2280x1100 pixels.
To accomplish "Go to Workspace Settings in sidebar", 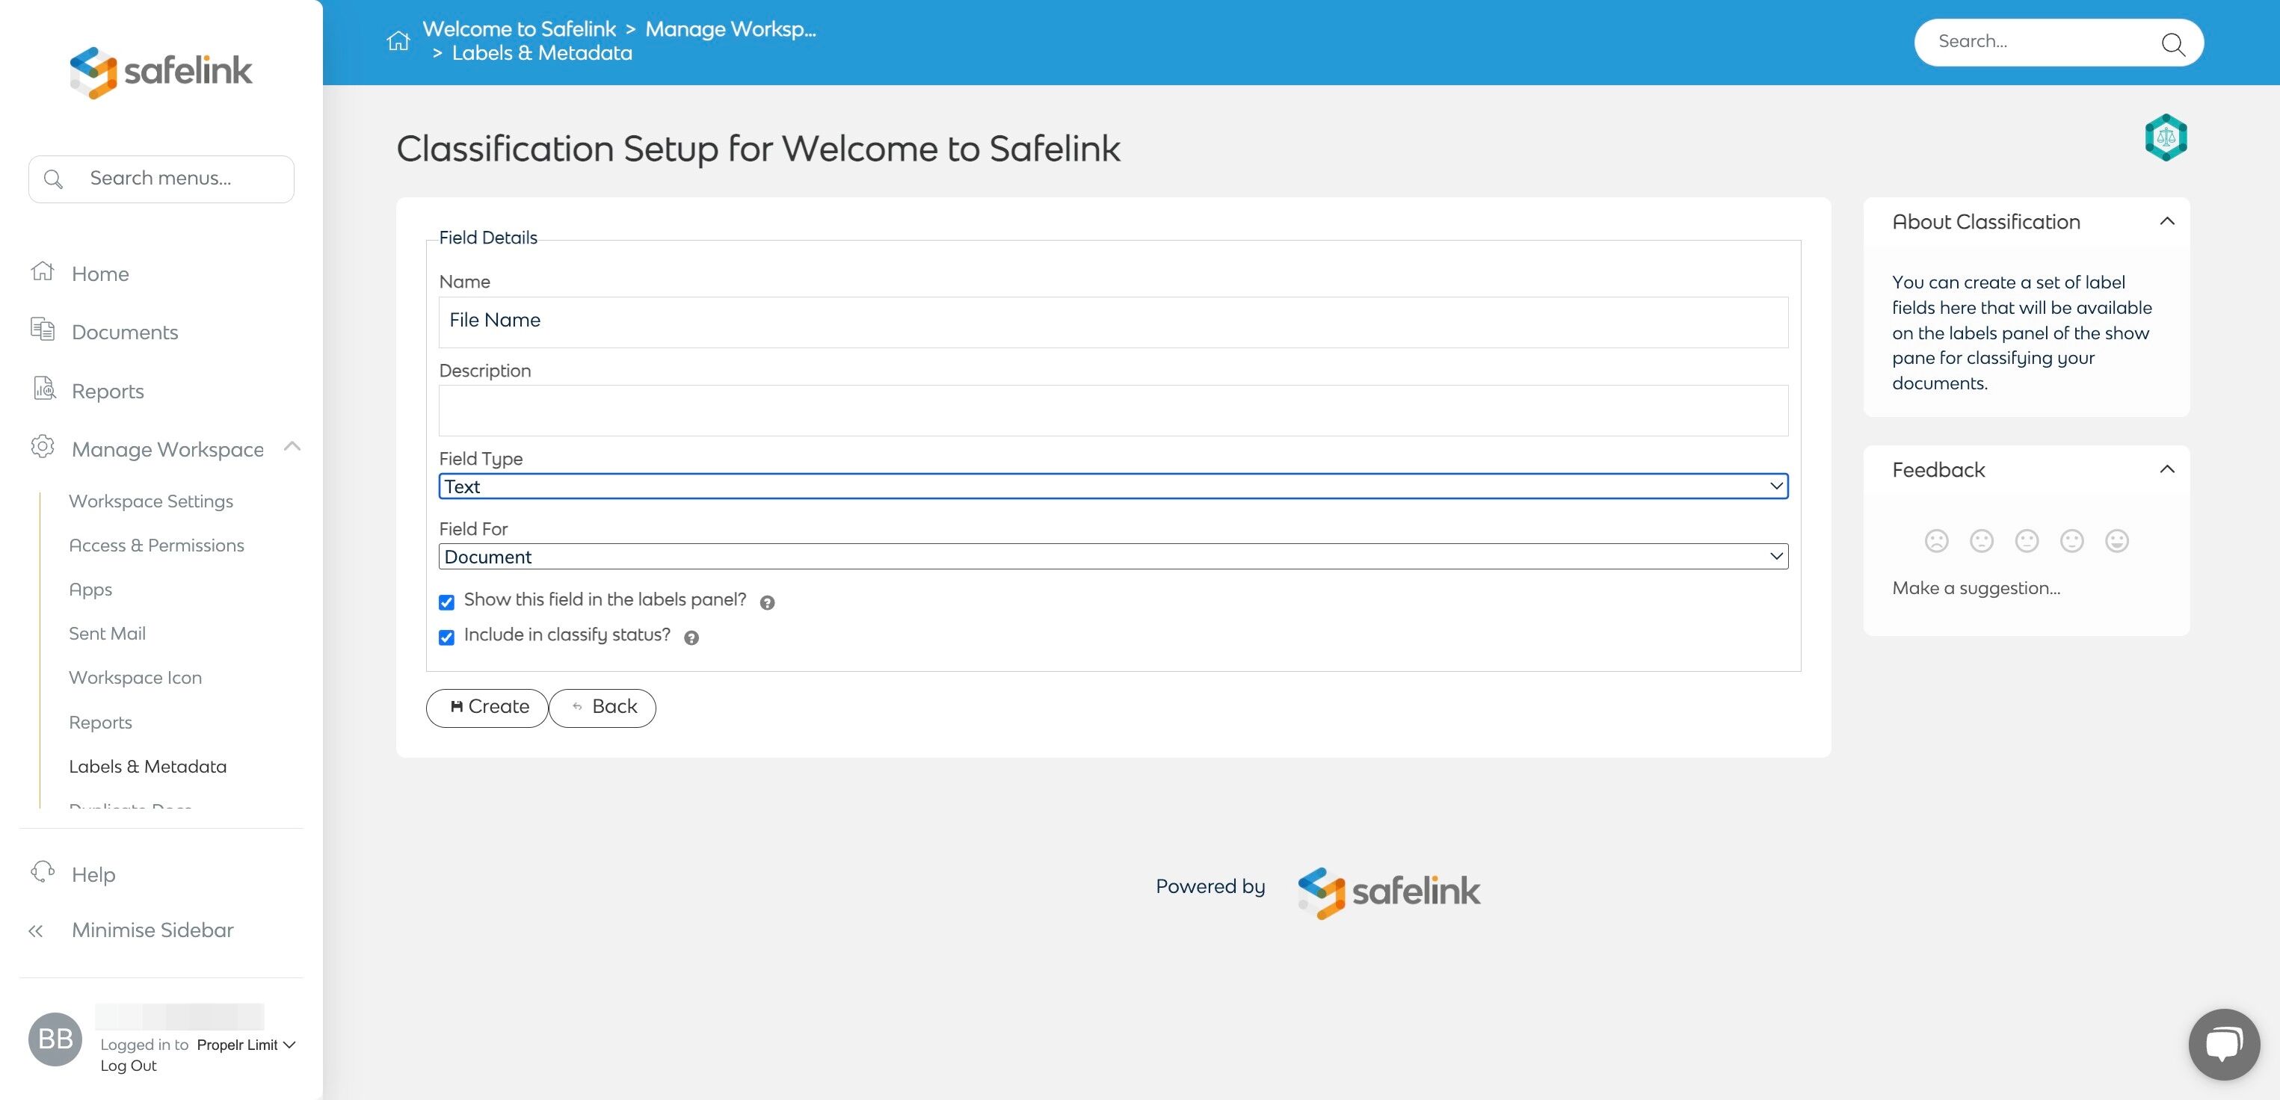I will point(151,501).
